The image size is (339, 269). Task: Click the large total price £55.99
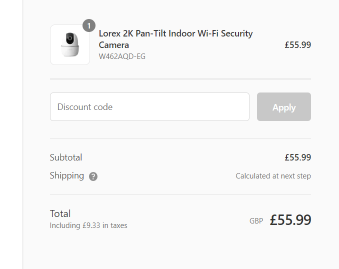pos(290,220)
